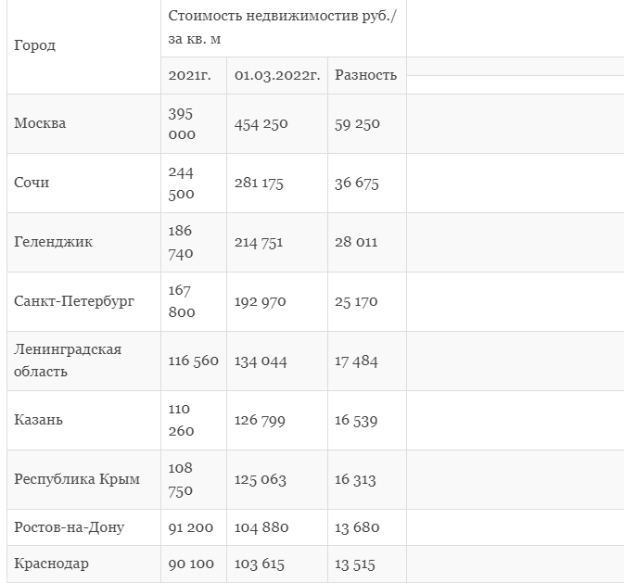Viewport: 624px width, 583px height.
Task: Click the "Геленджик" city cell
Action: click(54, 242)
